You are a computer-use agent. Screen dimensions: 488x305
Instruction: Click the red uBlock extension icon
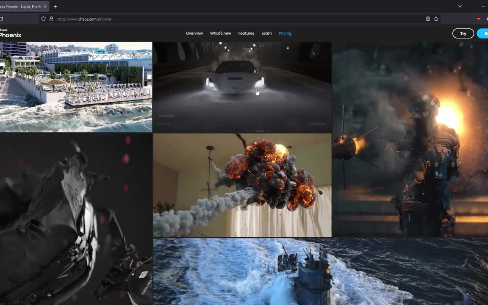[x=478, y=19]
